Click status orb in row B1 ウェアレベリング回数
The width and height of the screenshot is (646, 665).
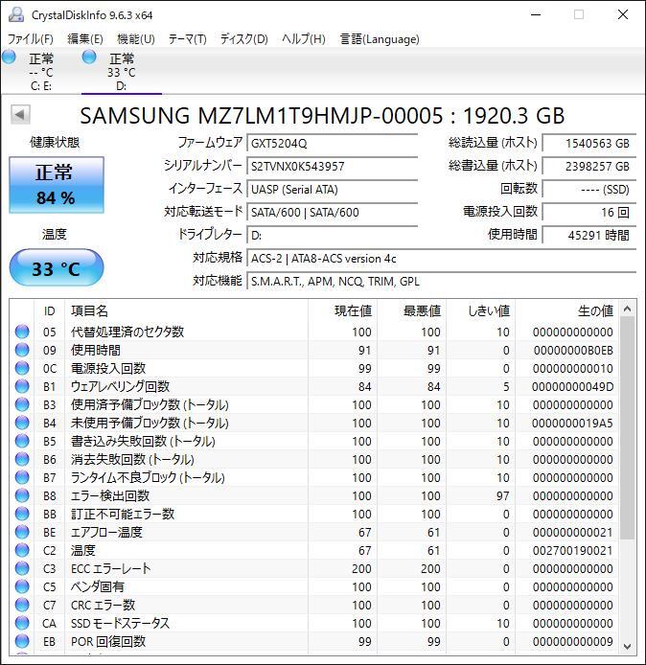tap(22, 386)
